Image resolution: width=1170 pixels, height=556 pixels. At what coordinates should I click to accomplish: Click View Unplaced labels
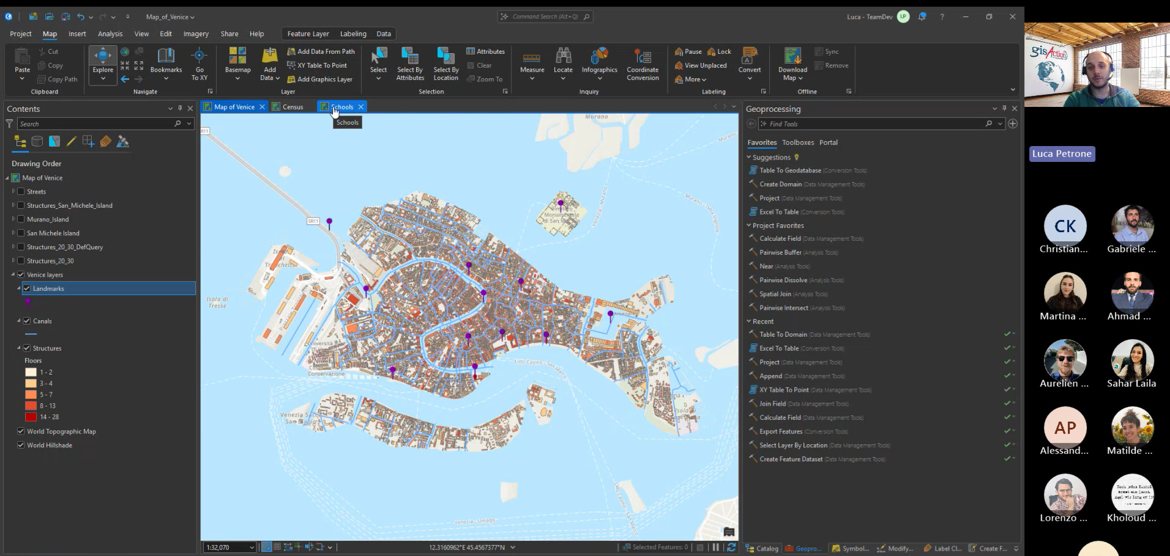pos(701,65)
